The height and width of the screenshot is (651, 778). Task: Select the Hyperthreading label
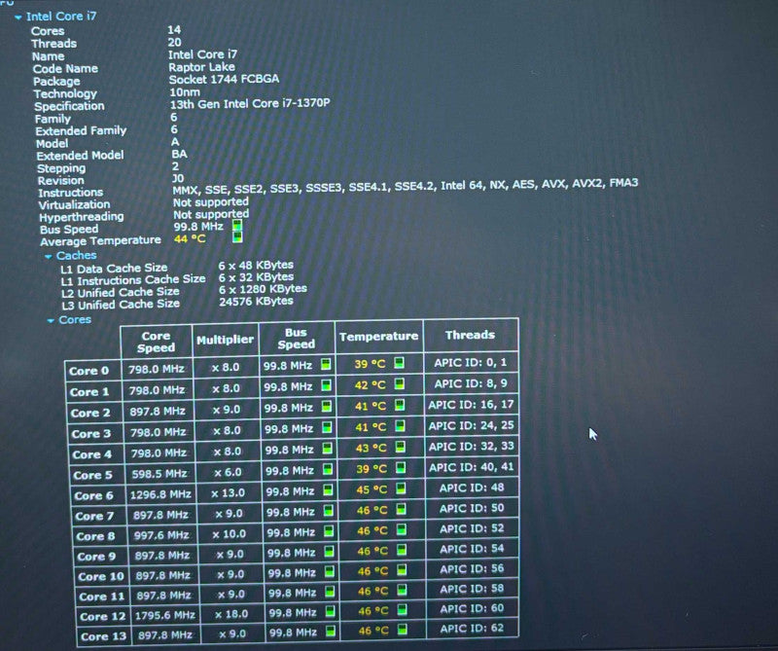[82, 217]
